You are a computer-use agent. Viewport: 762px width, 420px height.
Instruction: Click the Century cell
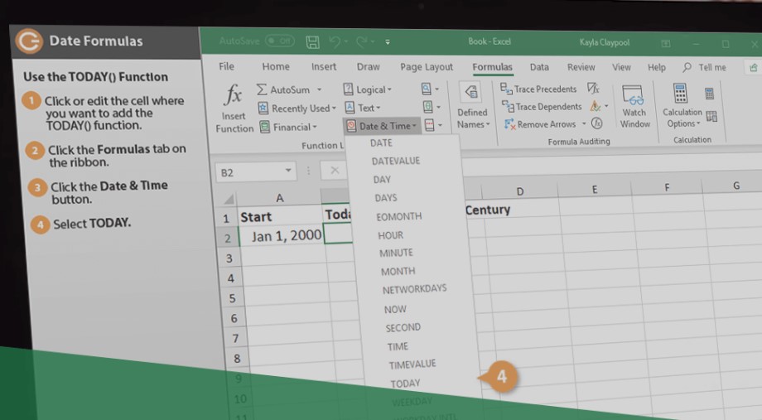[x=487, y=210]
